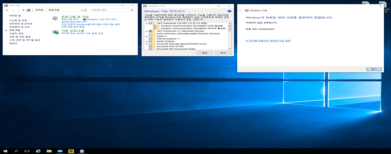Click the 기본 프로그램 icon
391x154 pixels.
pos(55,32)
